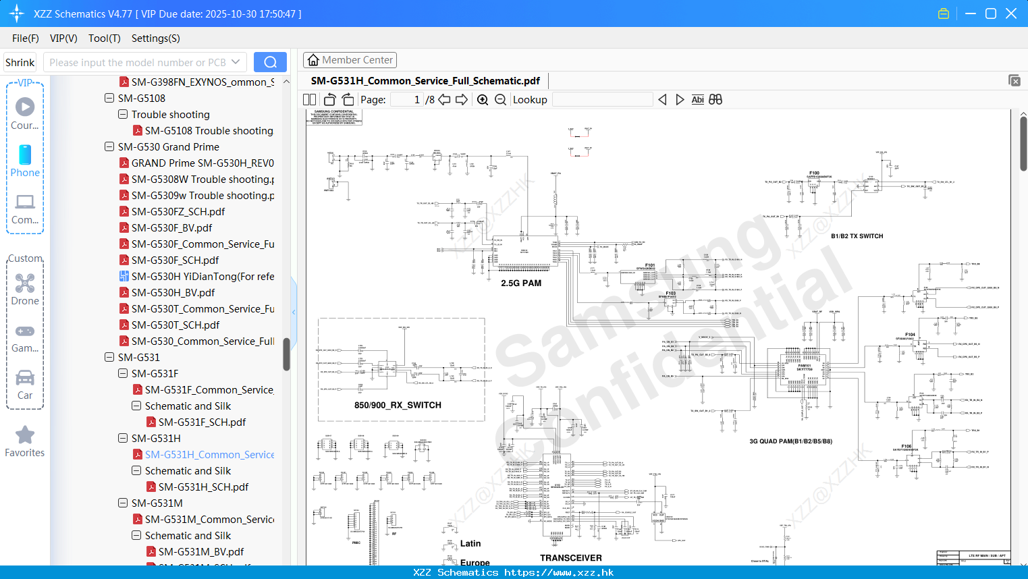Open SM-G5309w Trouble shooting pdf
This screenshot has width=1028, height=579.
[x=196, y=195]
